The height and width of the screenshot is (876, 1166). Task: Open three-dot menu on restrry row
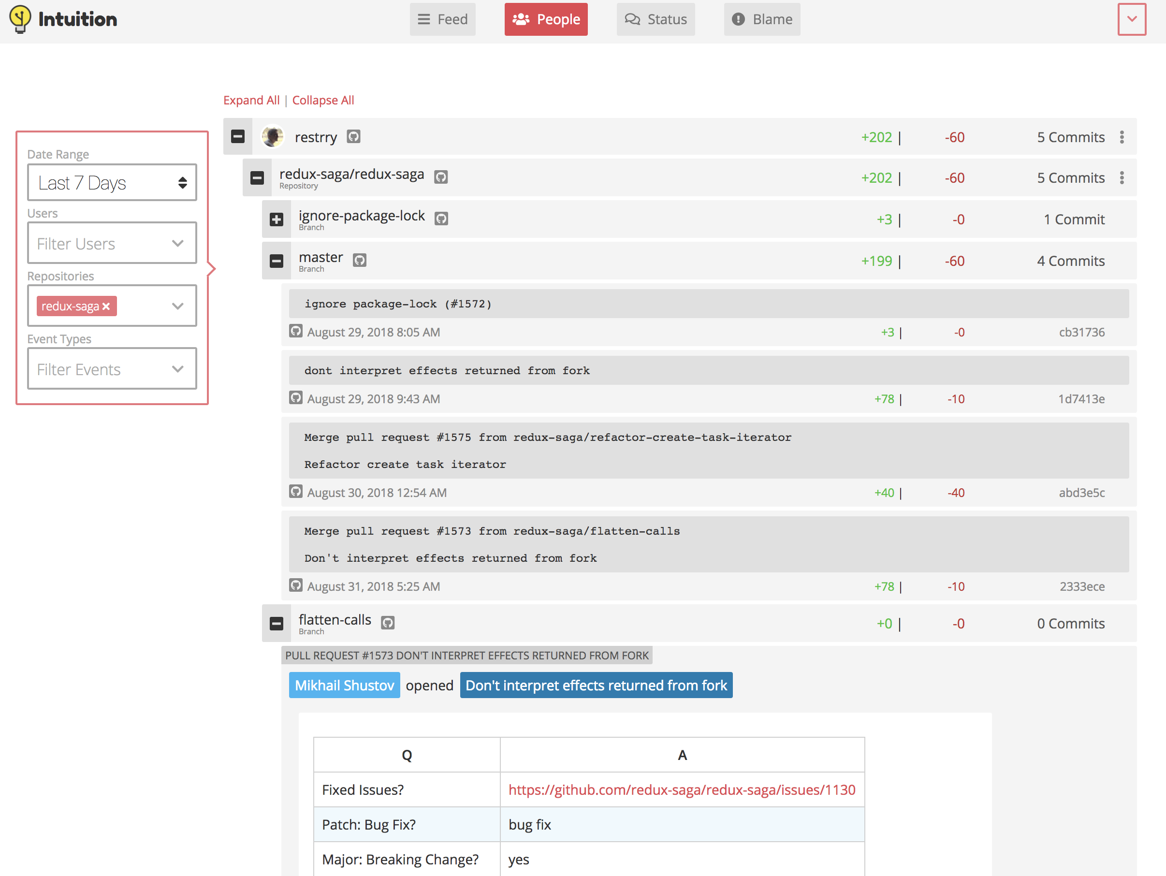[x=1122, y=137]
